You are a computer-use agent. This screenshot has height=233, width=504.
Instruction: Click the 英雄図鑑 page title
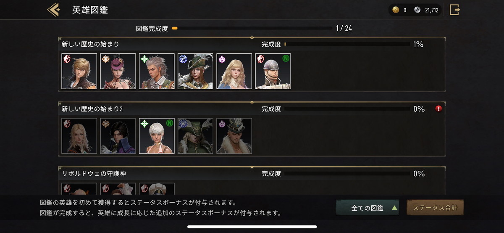[90, 10]
